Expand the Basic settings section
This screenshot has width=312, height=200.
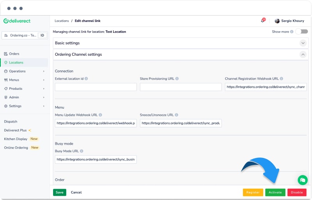tap(303, 43)
